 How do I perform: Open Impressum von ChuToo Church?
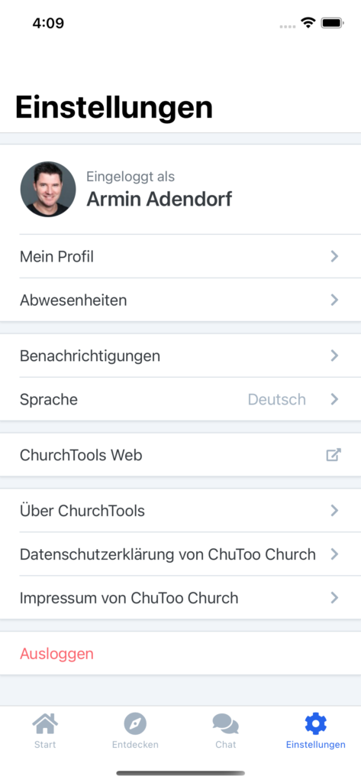click(x=180, y=598)
